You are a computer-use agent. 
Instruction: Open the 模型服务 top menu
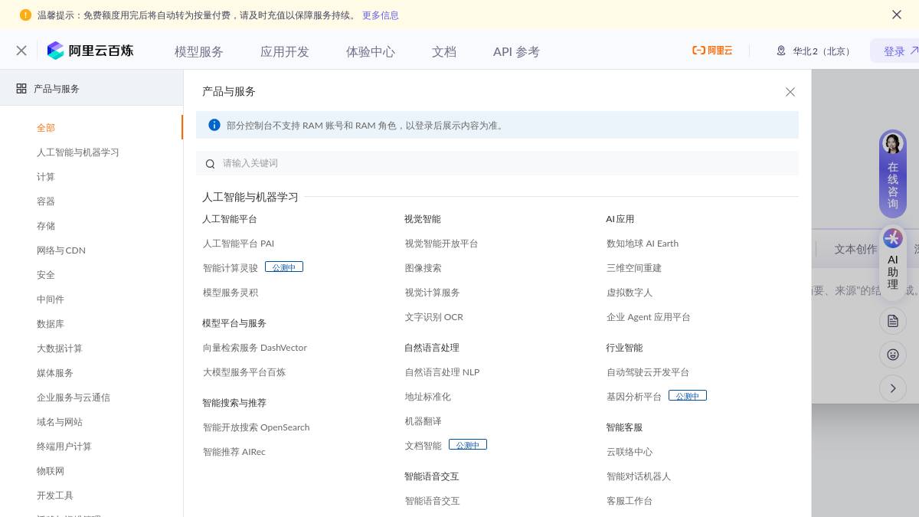199,52
